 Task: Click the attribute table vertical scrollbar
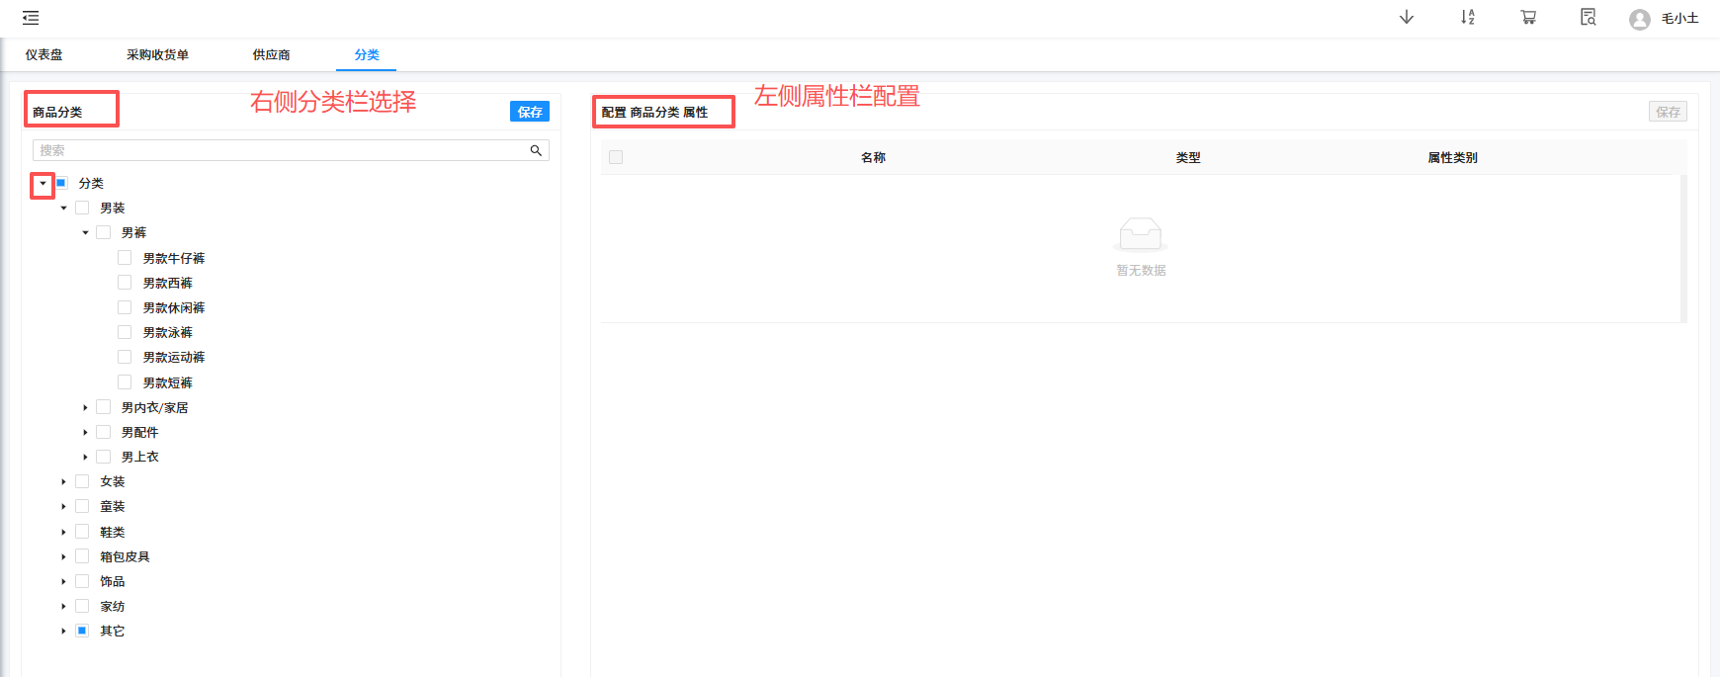pos(1682,247)
